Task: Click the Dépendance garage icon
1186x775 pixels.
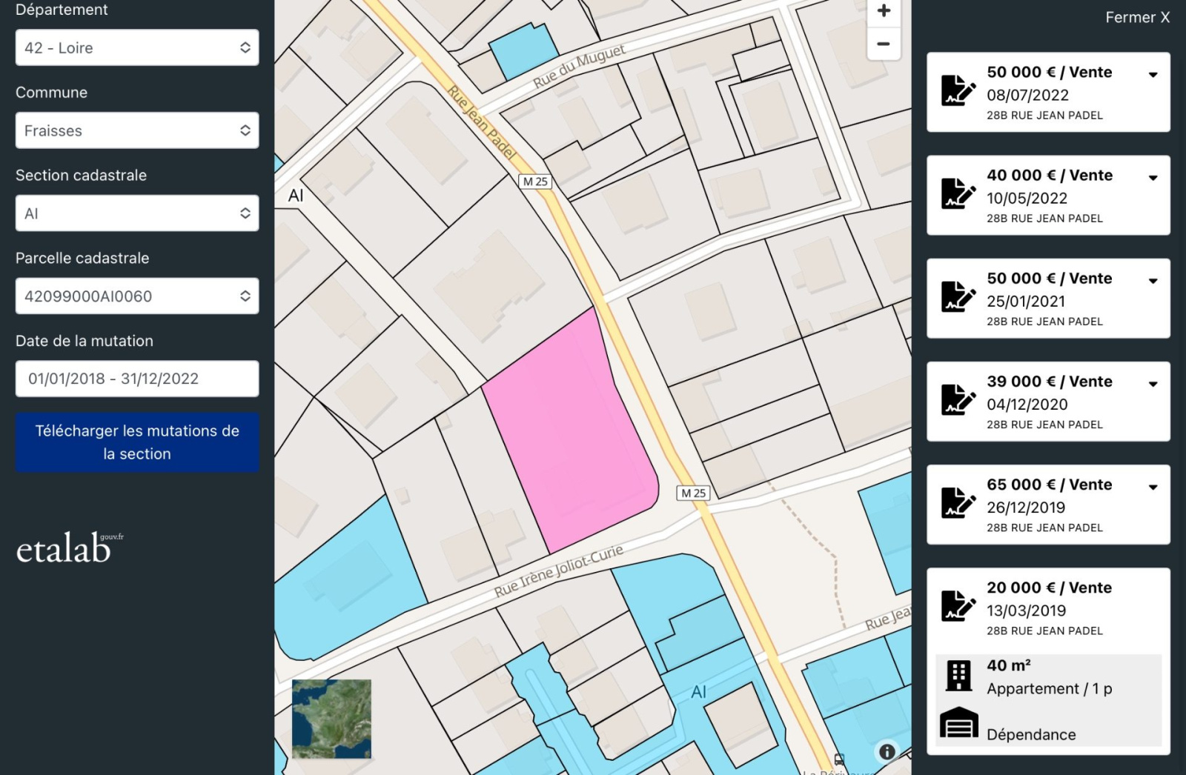Action: 958,723
